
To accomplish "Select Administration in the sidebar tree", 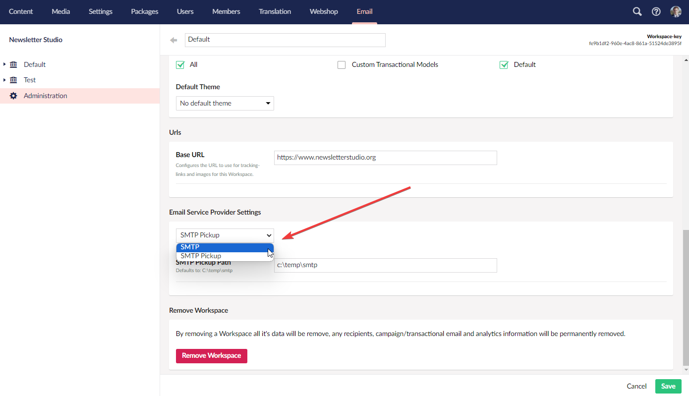I will (x=80, y=96).
